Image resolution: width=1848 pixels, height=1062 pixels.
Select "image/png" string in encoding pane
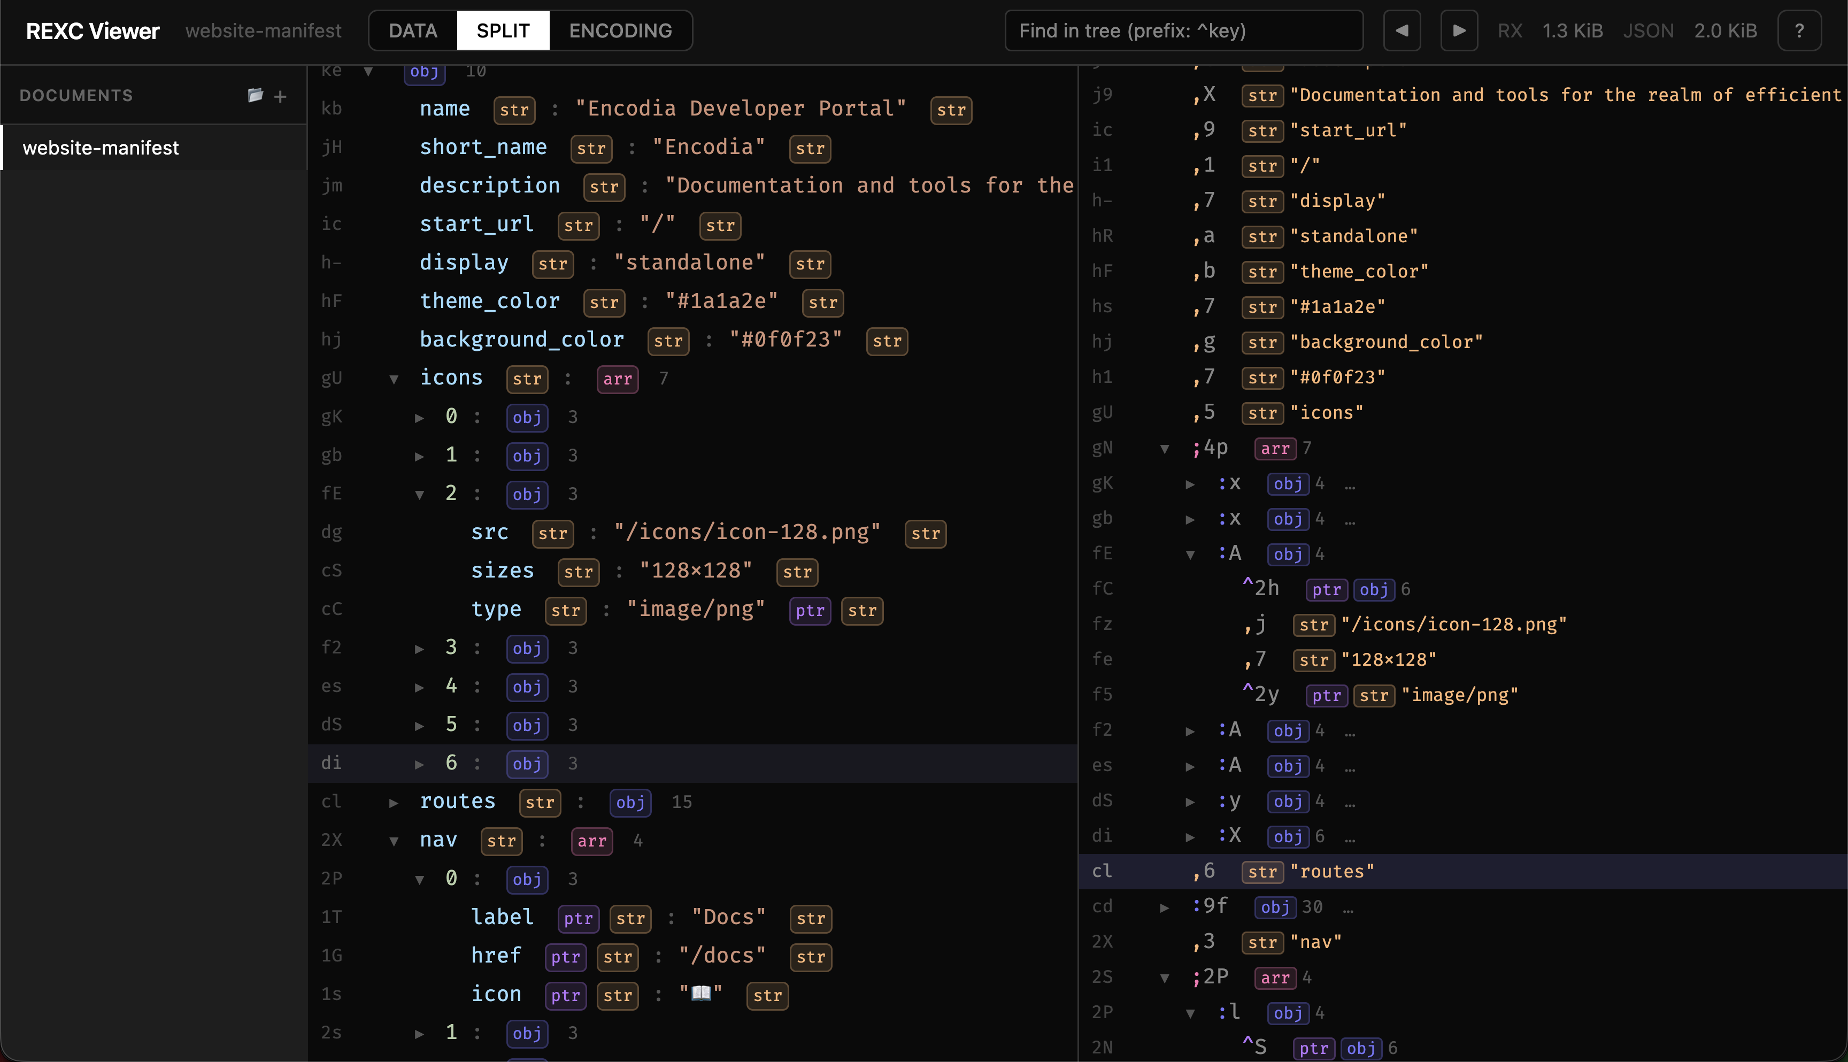coord(1459,695)
